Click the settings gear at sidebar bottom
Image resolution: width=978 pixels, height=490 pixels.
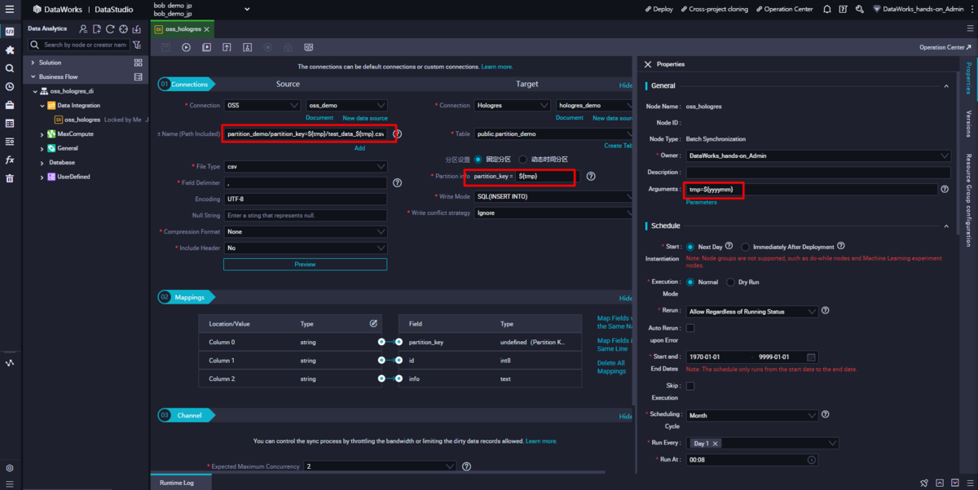click(10, 468)
